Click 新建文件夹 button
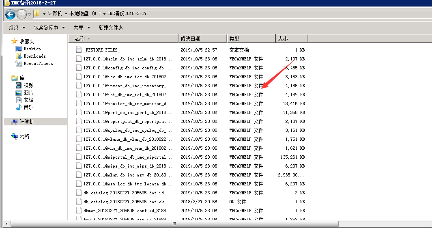432x228 pixels. click(x=111, y=28)
